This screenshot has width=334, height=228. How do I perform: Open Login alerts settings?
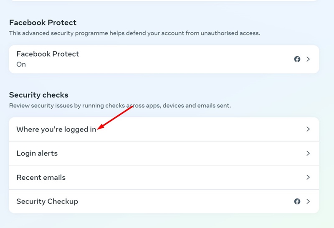pyautogui.click(x=164, y=153)
